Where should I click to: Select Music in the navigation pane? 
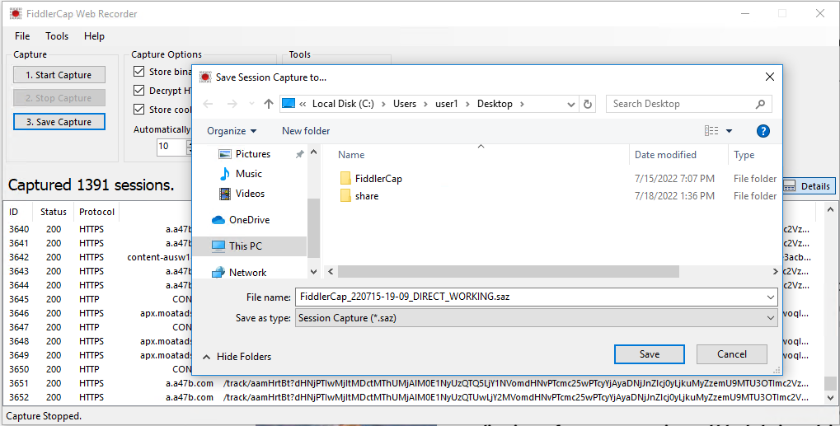tap(248, 174)
